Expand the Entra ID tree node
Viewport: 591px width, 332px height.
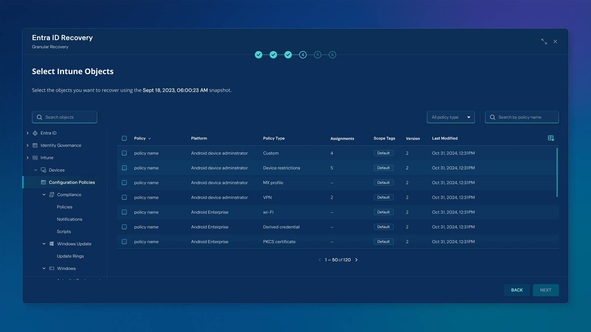coord(28,133)
